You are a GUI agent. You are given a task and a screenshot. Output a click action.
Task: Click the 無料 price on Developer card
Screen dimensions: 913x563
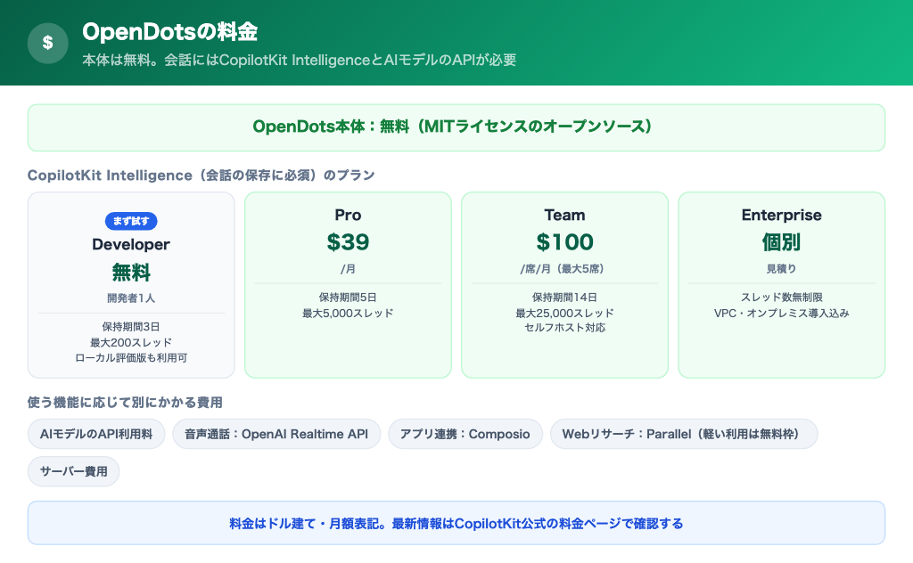coord(131,273)
